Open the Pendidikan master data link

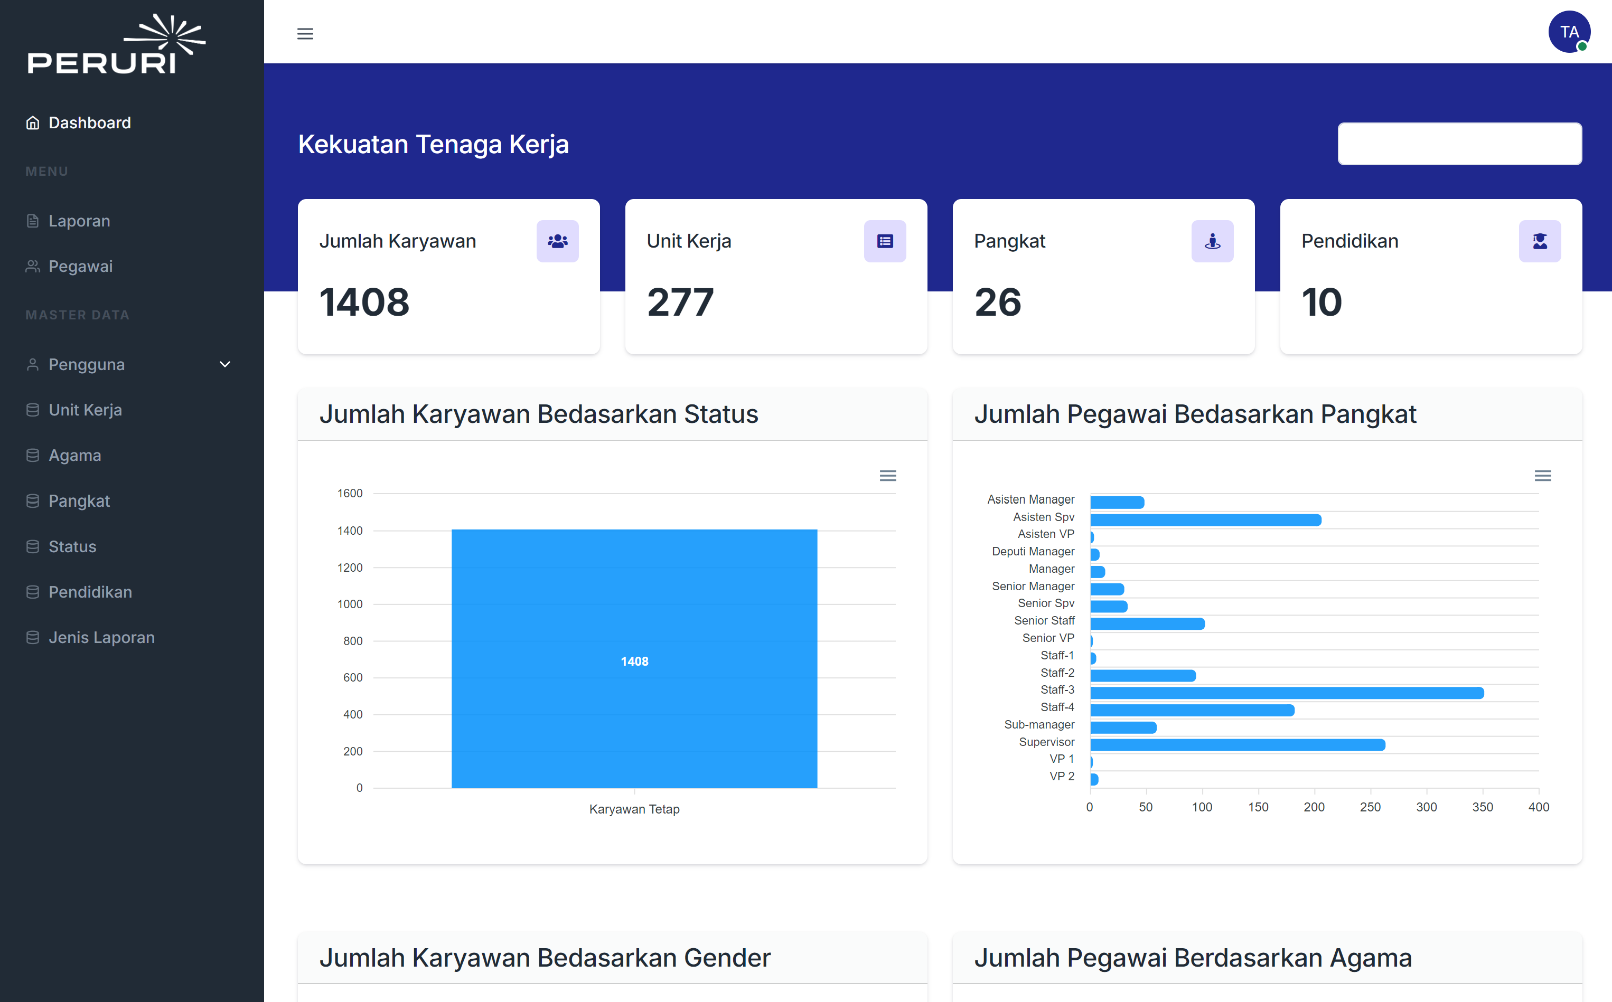point(90,592)
